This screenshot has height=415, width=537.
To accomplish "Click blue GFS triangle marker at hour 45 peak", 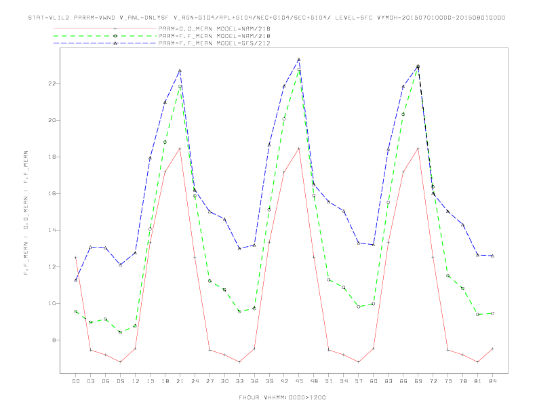I will click(299, 60).
